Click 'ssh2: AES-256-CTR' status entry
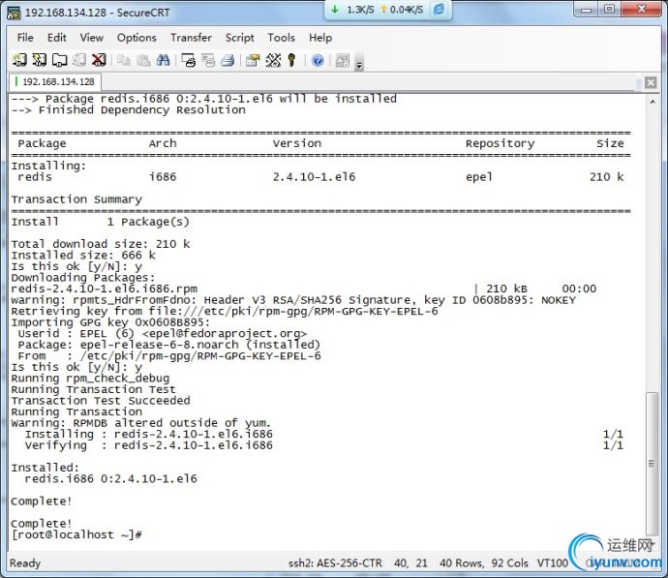668x578 pixels. 335,563
